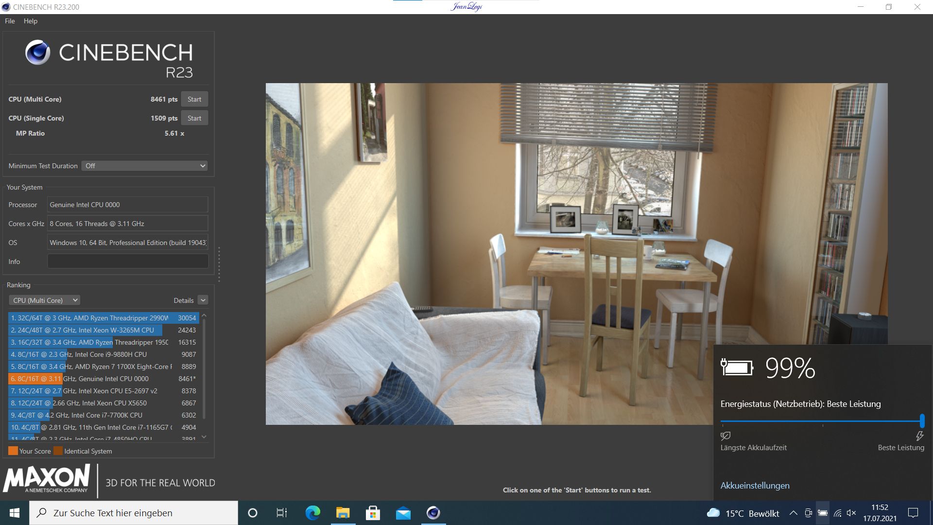Open the File menu
933x525 pixels.
click(x=9, y=21)
